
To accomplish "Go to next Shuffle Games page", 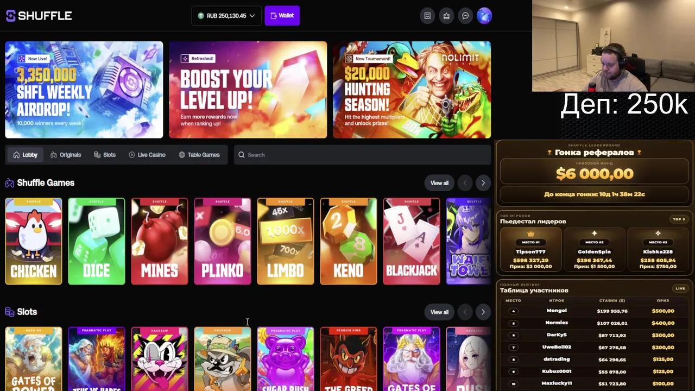I will tap(483, 183).
